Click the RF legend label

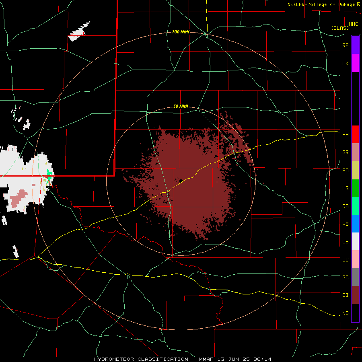[x=345, y=45]
